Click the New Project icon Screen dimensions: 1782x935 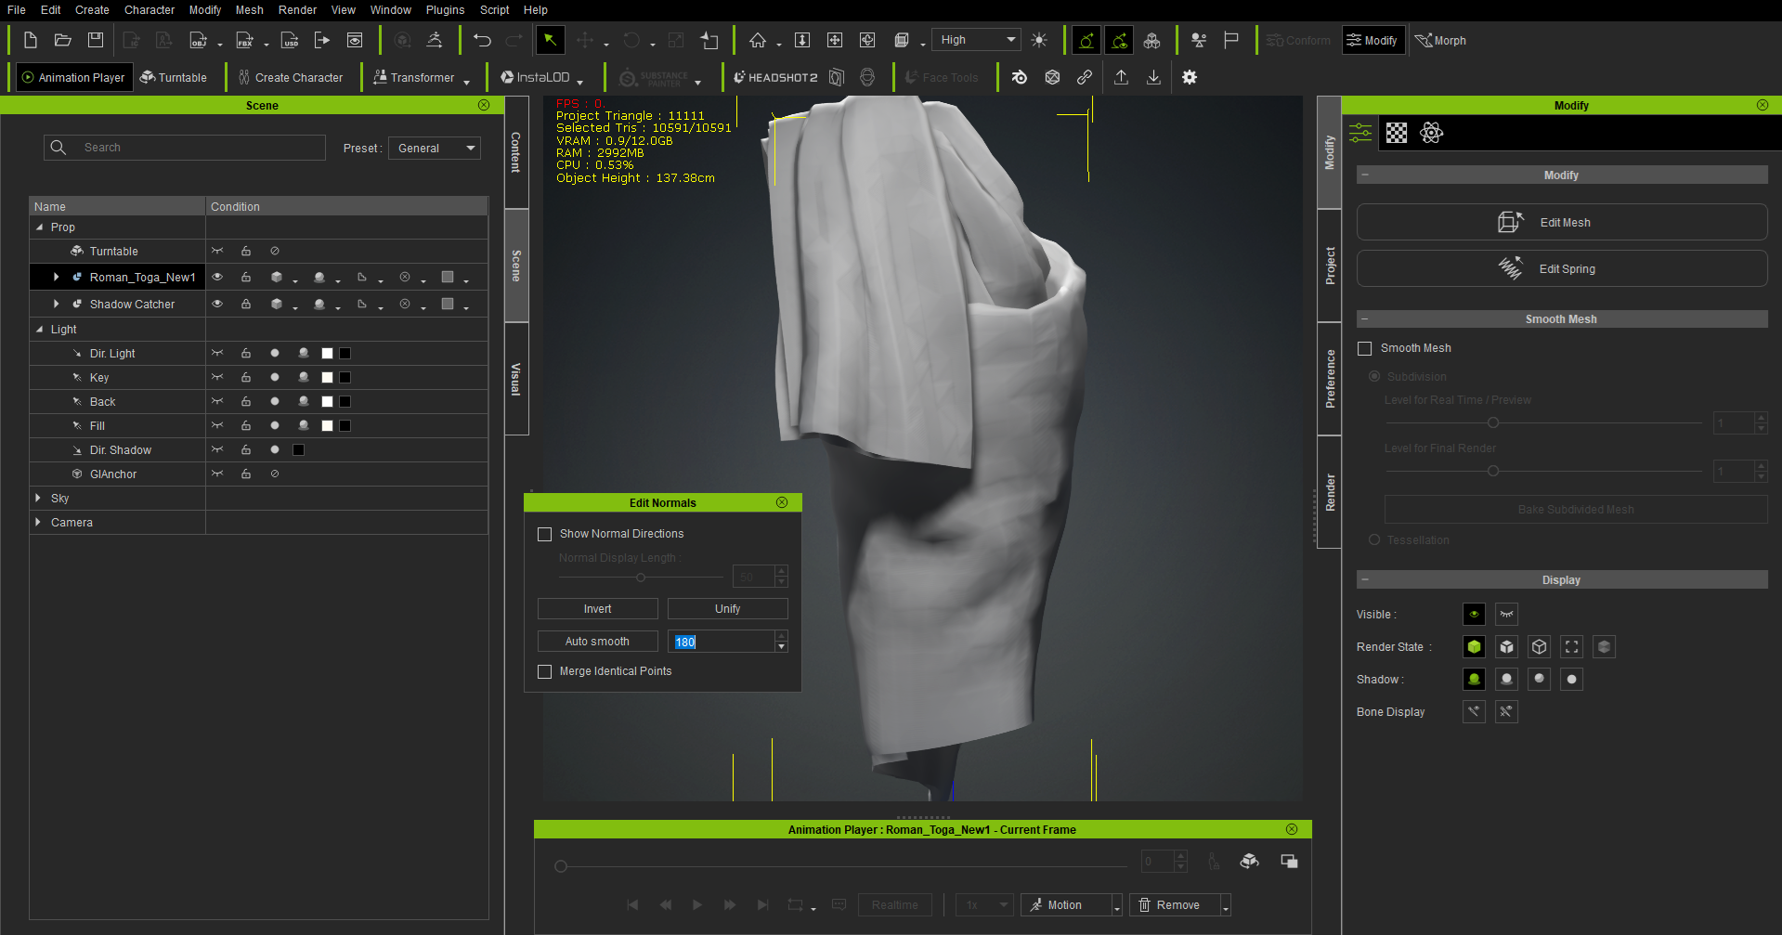pos(30,40)
